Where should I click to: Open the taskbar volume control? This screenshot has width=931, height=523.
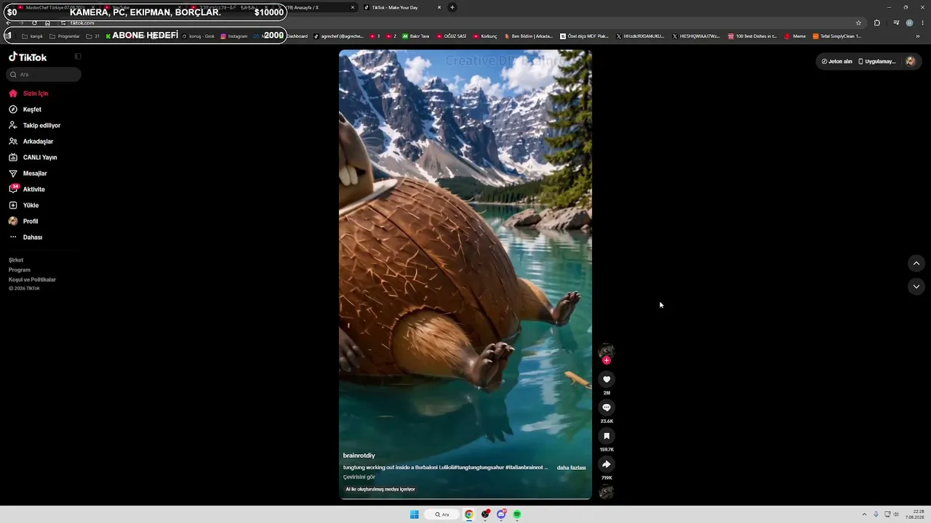coord(896,514)
